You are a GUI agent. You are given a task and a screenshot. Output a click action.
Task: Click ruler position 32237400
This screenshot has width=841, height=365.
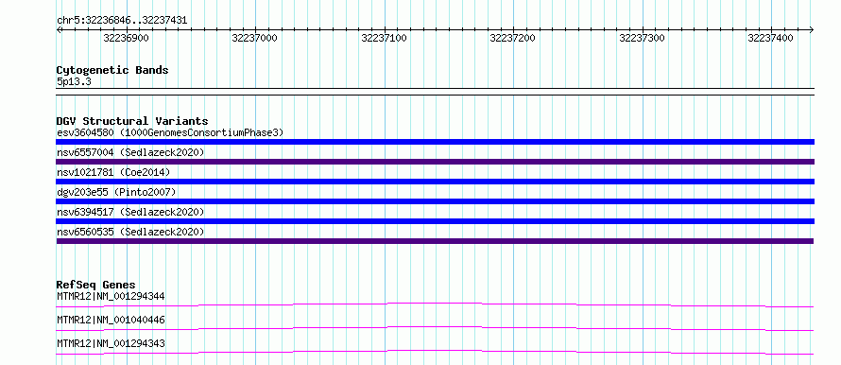click(771, 38)
